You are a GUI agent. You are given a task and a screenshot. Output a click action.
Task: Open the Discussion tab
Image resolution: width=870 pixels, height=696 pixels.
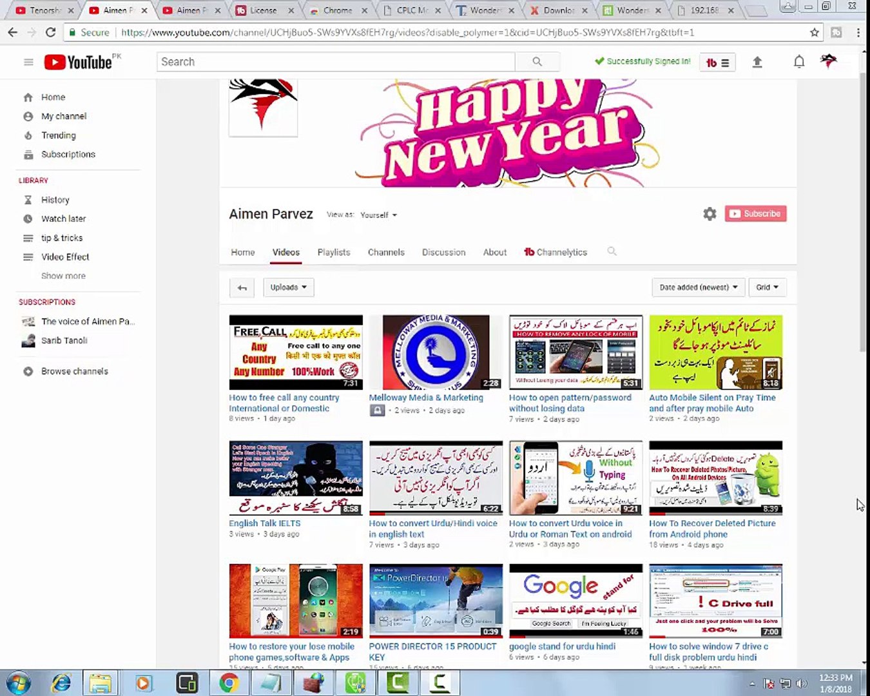tap(443, 252)
